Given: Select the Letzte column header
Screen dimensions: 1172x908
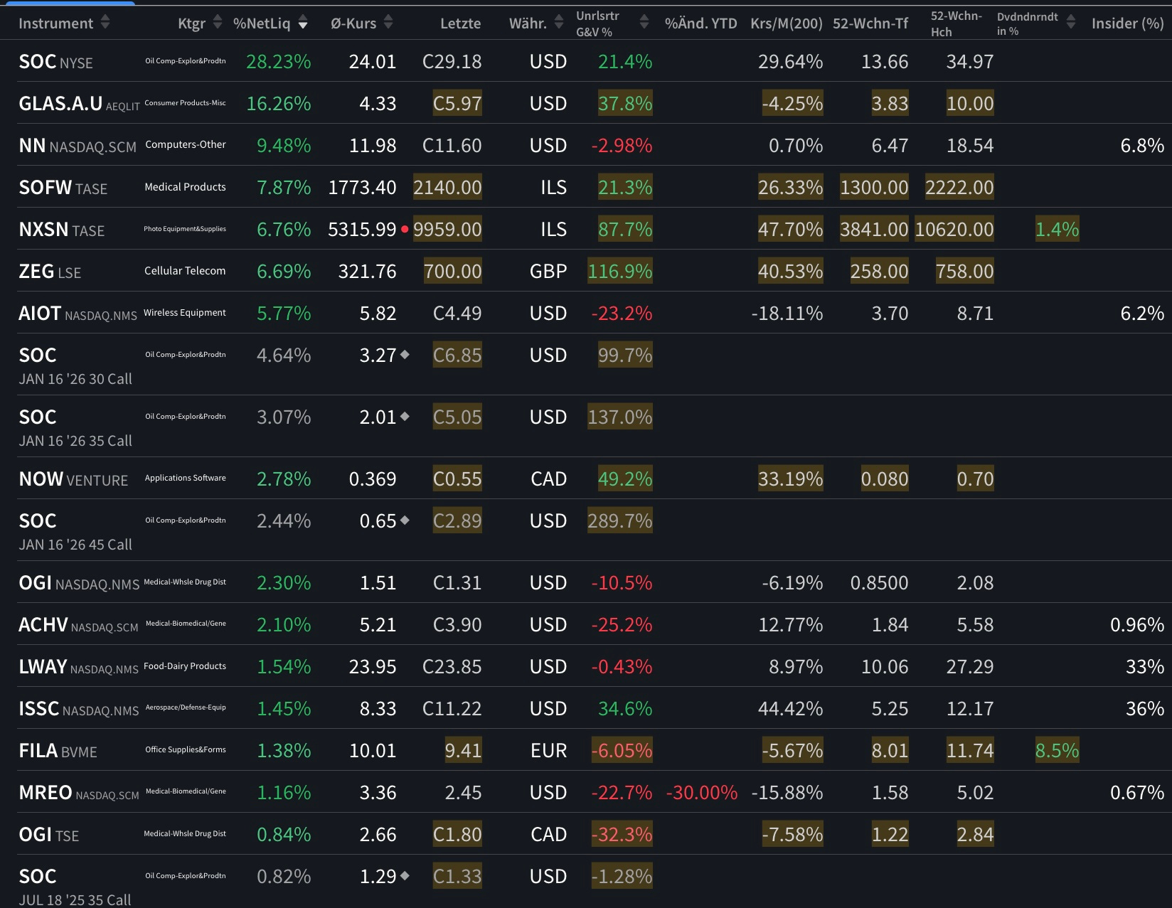Looking at the screenshot, I should [460, 23].
